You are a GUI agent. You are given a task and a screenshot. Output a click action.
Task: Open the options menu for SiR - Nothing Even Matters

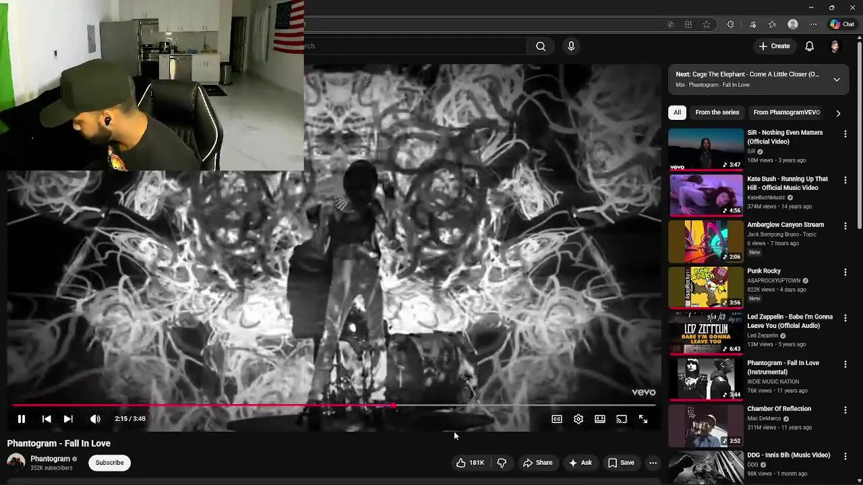845,134
